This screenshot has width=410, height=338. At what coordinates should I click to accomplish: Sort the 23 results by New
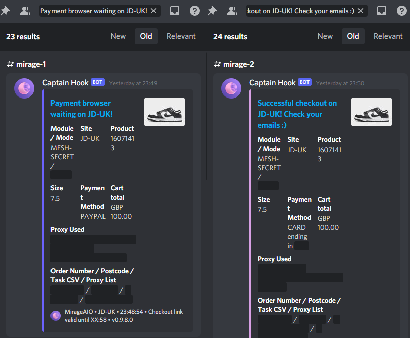tap(118, 36)
